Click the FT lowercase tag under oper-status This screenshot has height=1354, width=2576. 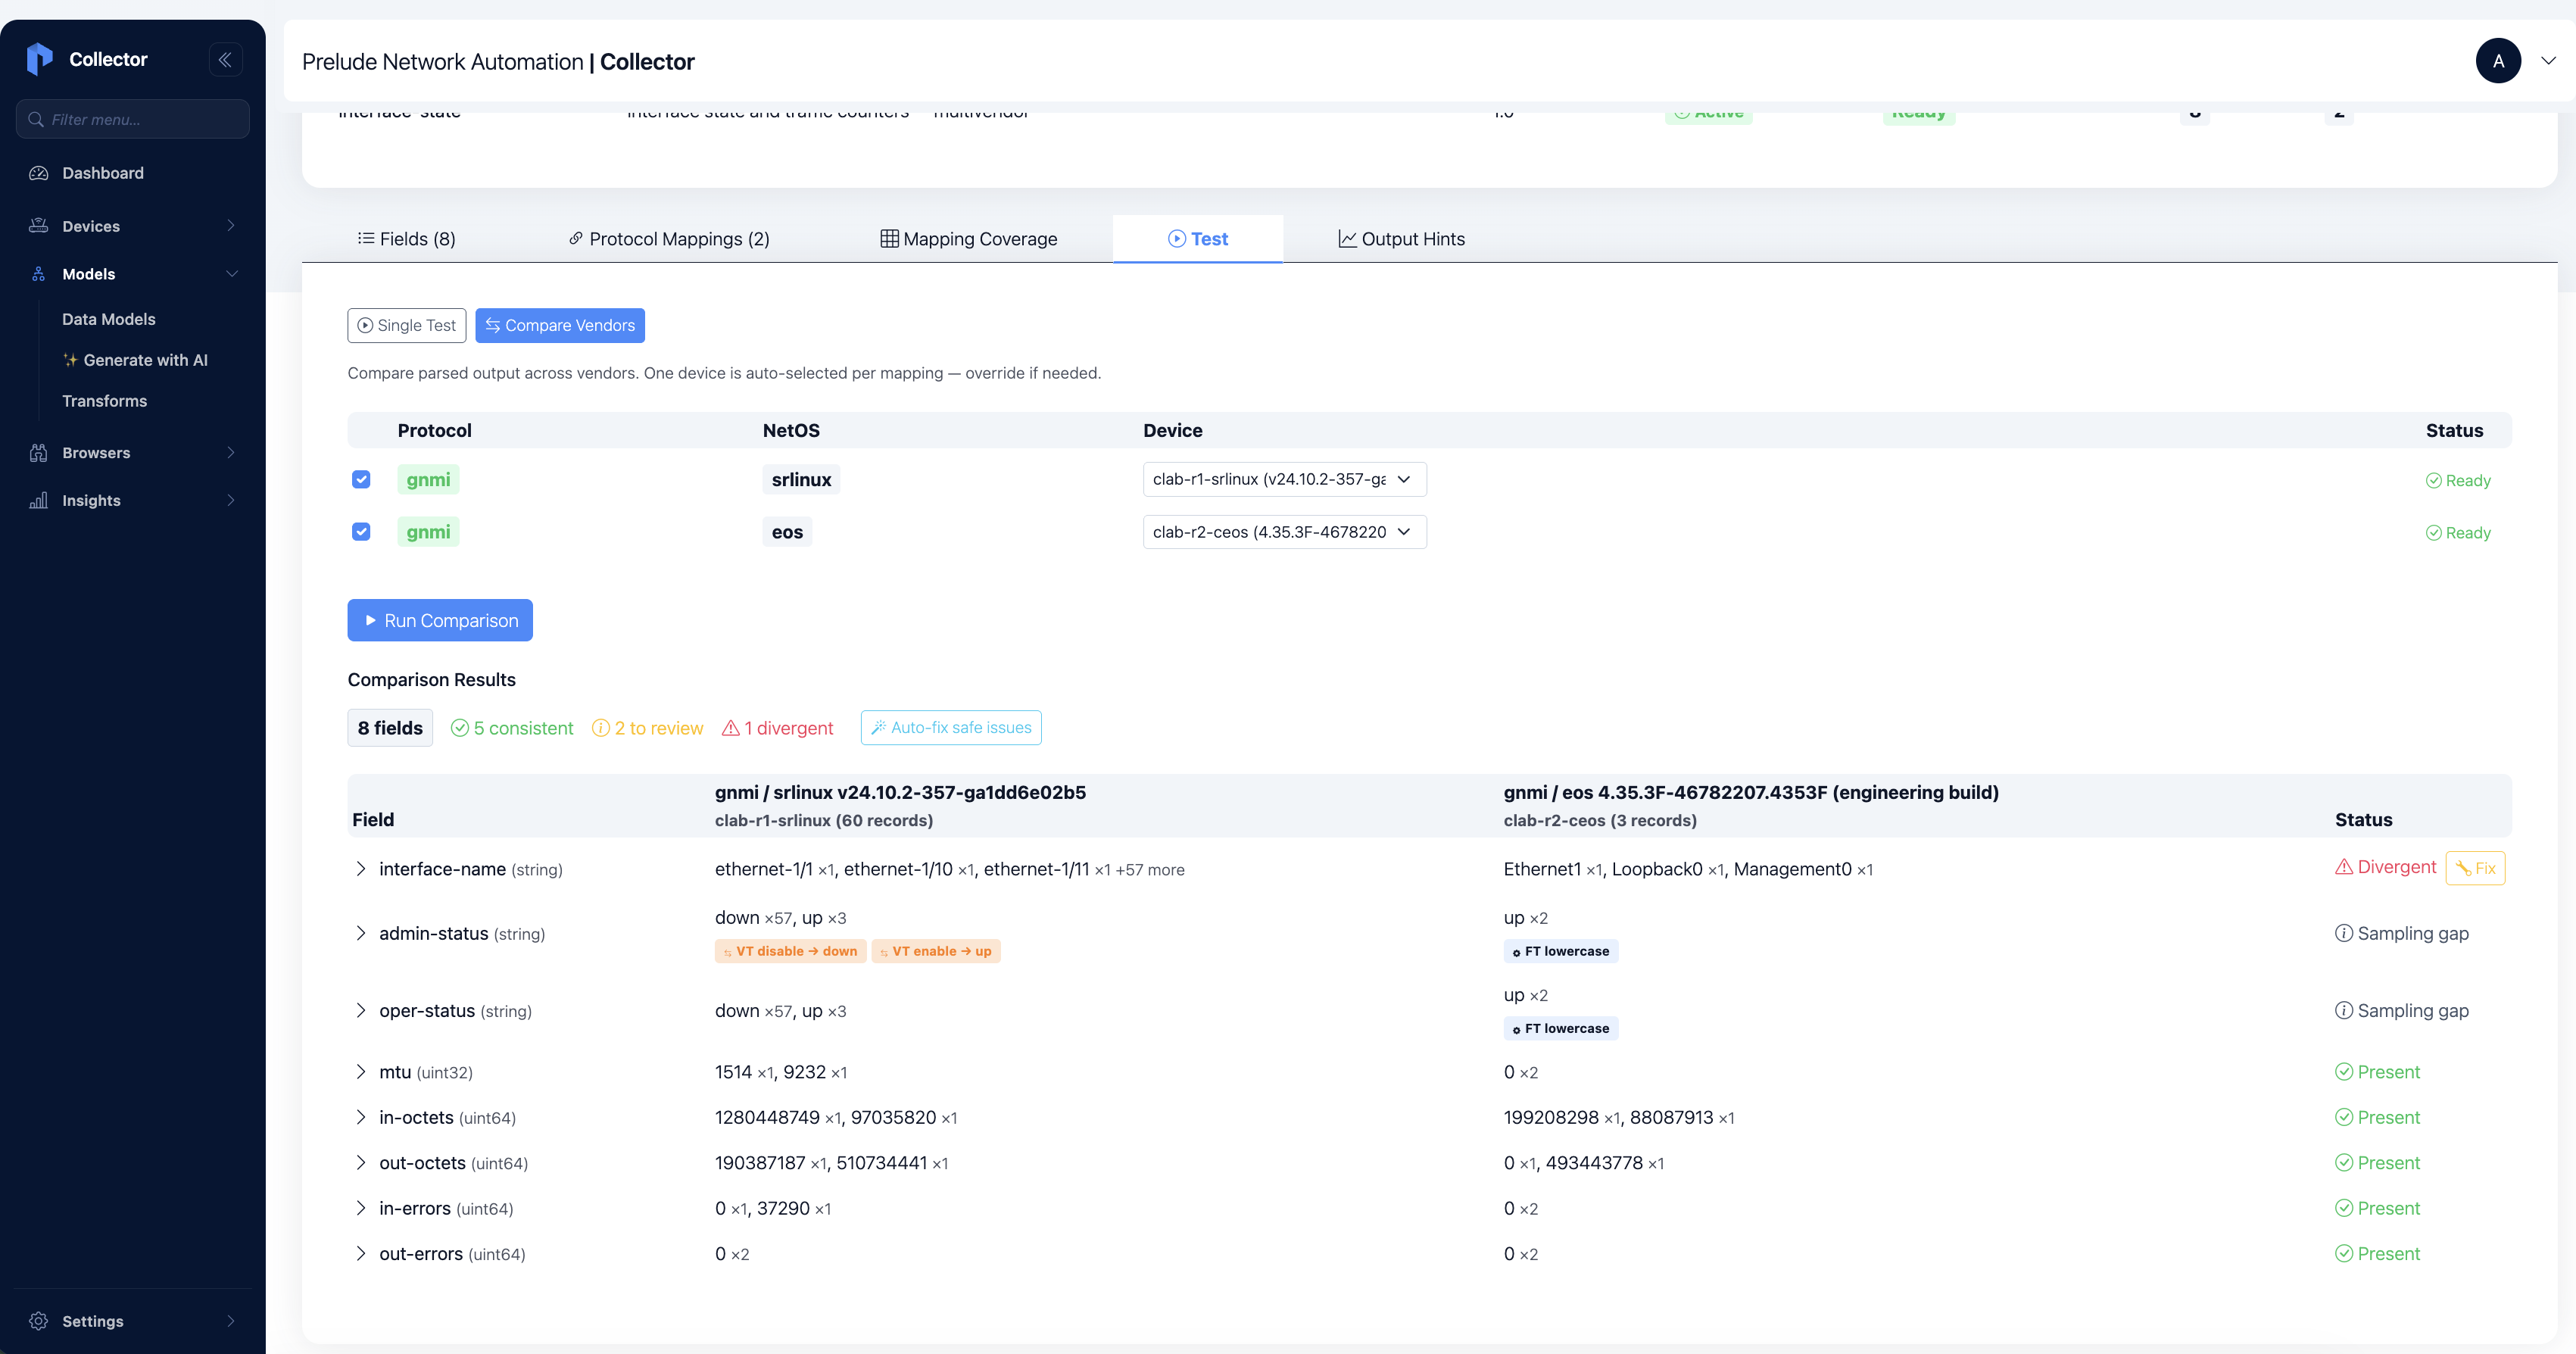[1560, 1028]
